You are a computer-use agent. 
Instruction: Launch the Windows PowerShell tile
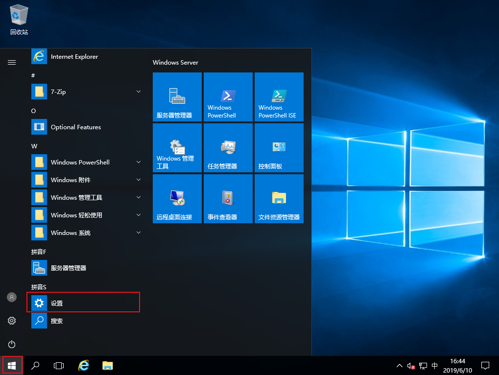click(x=228, y=97)
